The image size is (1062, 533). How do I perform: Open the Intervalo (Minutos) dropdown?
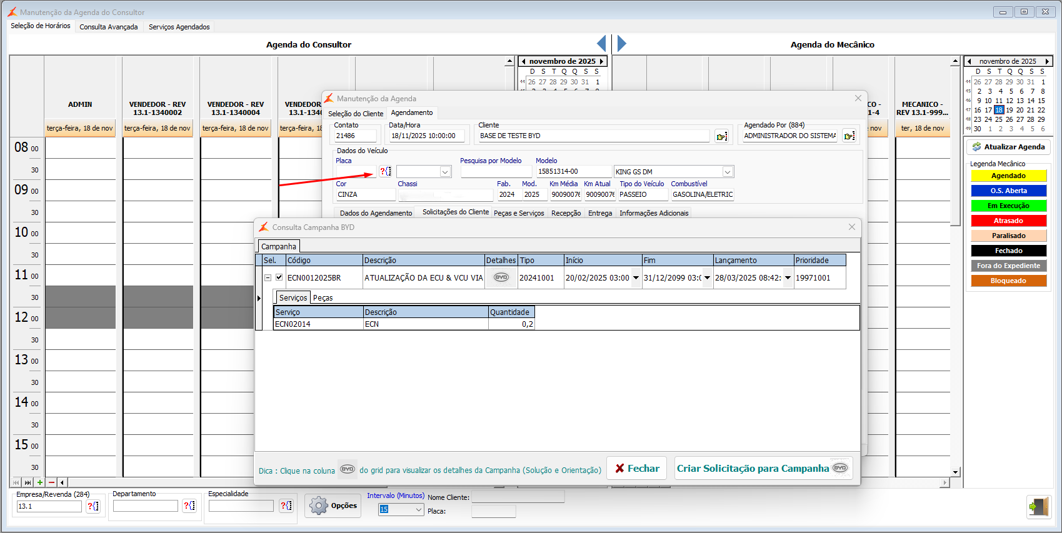418,509
